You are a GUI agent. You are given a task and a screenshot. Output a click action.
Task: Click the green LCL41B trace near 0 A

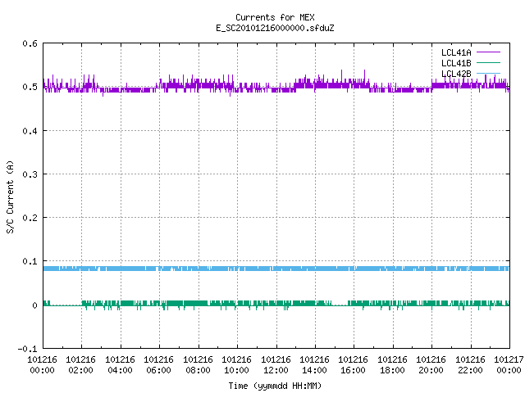coord(276,304)
